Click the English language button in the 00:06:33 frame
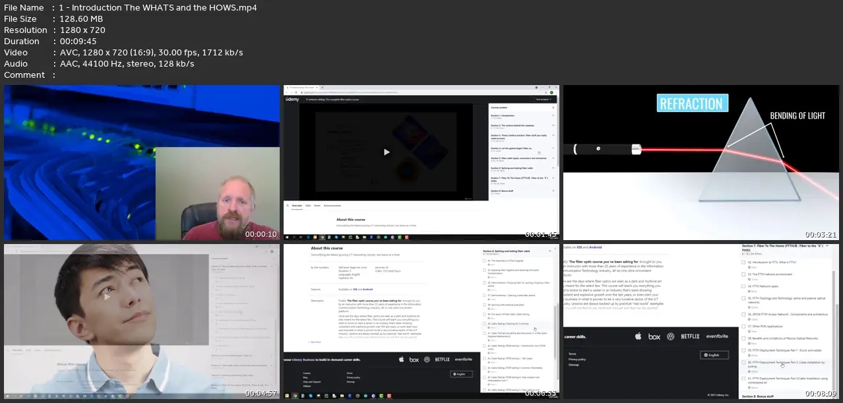843x403 pixels. click(x=461, y=374)
